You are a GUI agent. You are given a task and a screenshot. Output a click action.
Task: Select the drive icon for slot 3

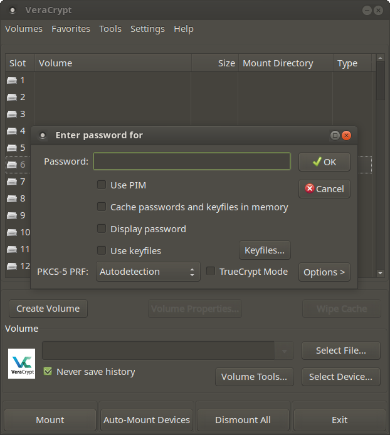12,114
